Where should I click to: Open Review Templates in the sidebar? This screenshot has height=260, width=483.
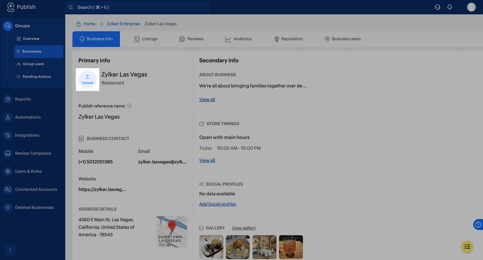point(33,153)
